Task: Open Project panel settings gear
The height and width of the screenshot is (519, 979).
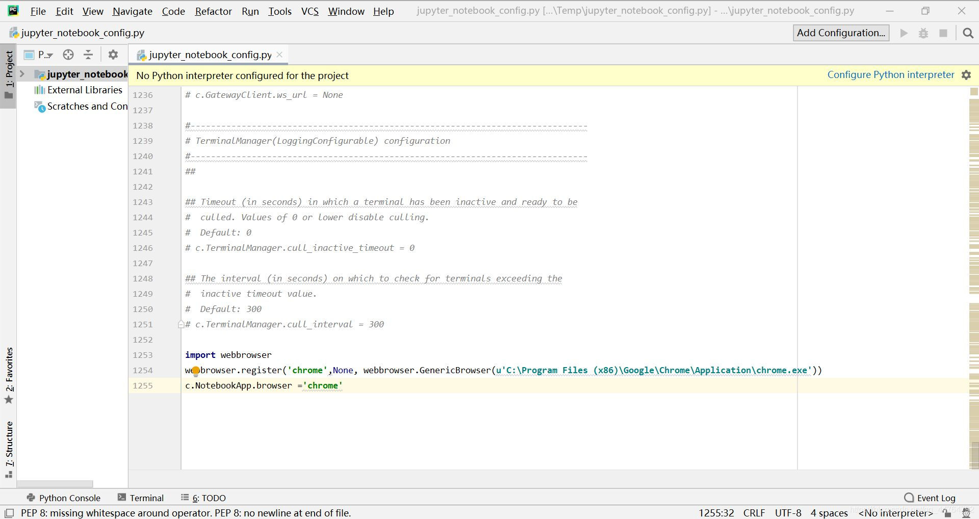Action: [113, 55]
